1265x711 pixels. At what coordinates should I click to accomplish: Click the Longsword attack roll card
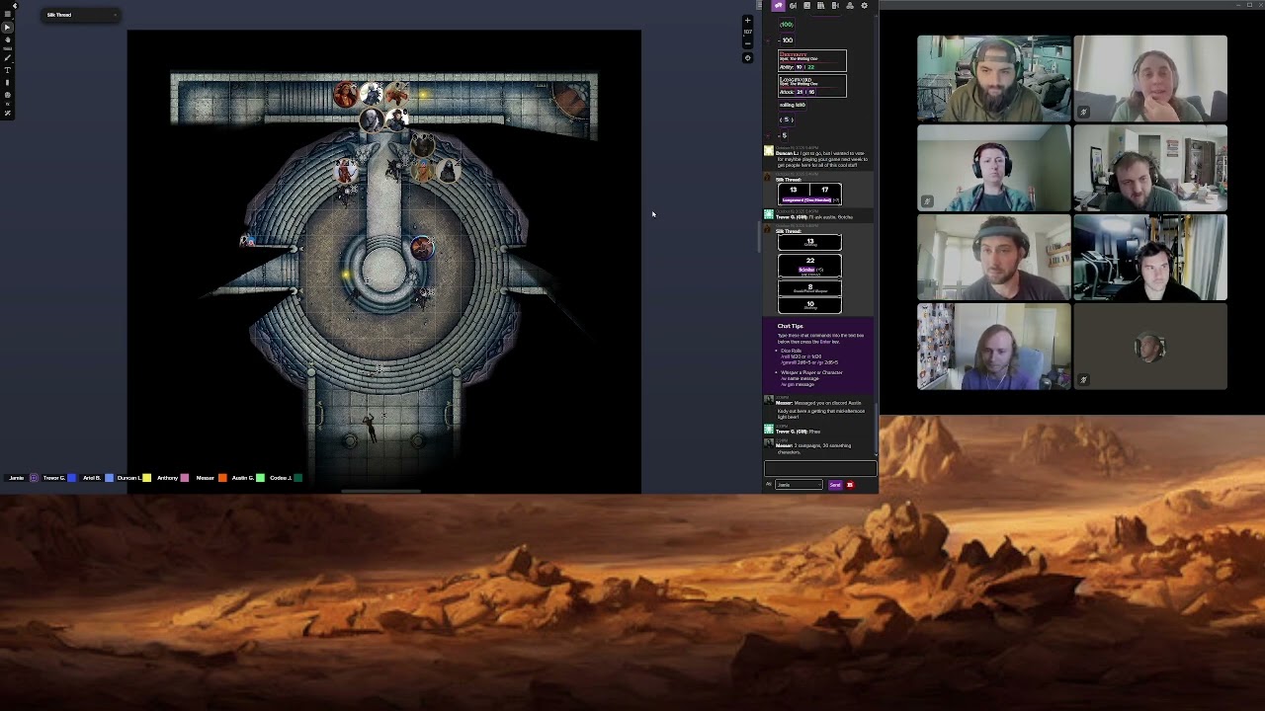812,86
